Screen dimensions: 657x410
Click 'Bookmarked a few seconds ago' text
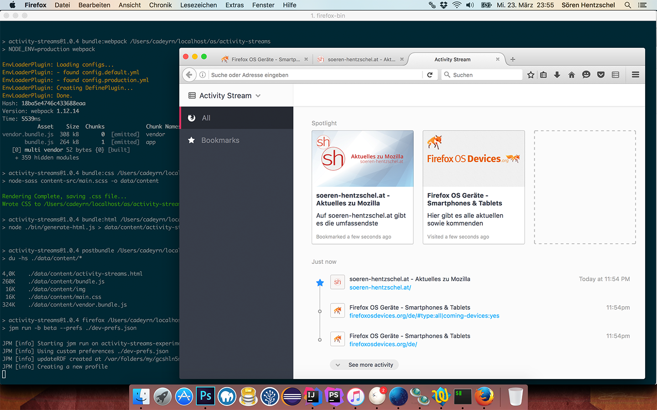(354, 237)
